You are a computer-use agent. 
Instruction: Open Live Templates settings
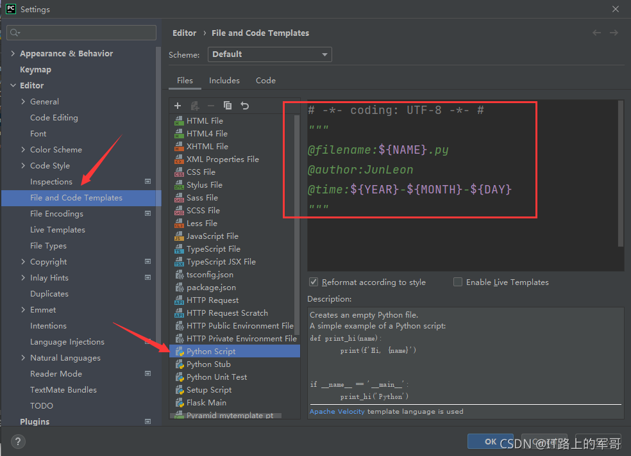(x=58, y=230)
